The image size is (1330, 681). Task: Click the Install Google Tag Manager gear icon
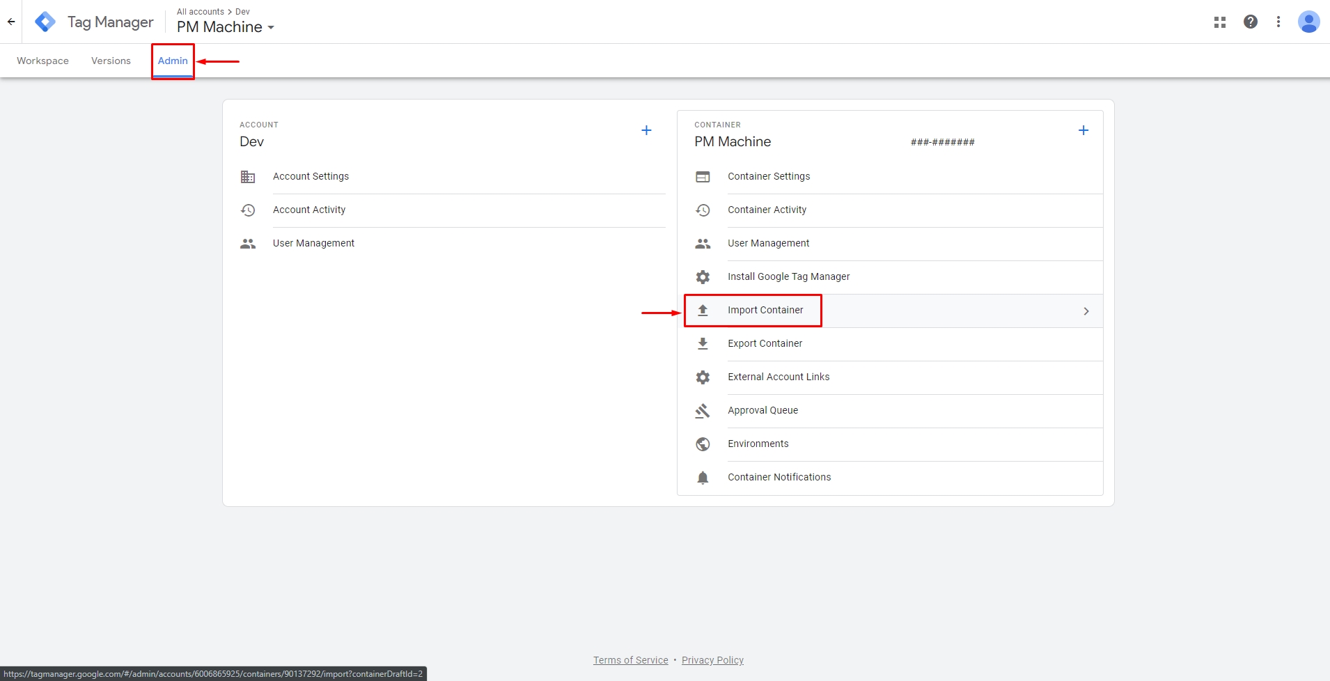(x=703, y=277)
